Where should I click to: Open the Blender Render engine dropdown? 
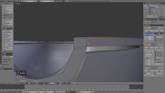60,1
